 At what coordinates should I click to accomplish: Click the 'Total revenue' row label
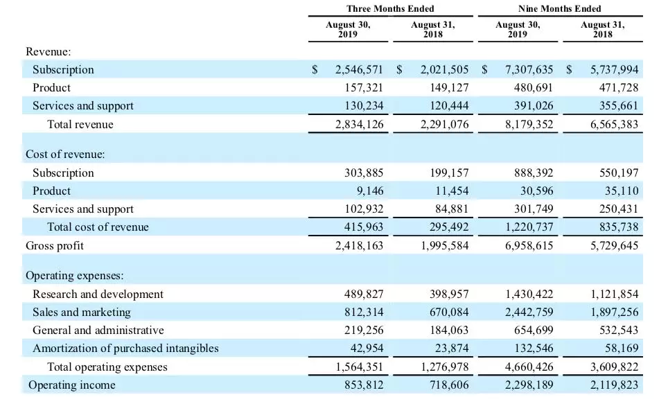pyautogui.click(x=80, y=125)
